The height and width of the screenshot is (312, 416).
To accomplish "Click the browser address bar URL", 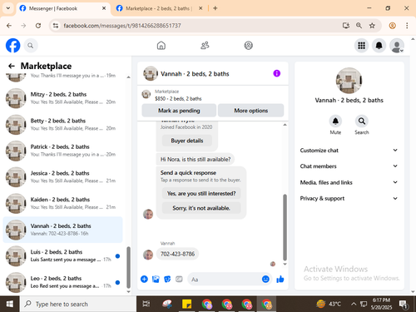I will 122,26.
